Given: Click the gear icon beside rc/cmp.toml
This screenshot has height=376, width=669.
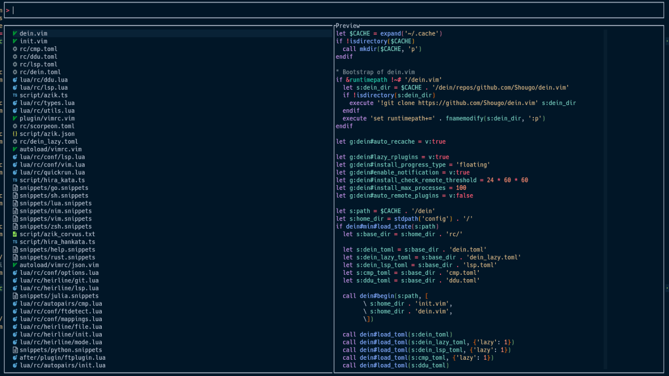Looking at the screenshot, I should (x=15, y=49).
